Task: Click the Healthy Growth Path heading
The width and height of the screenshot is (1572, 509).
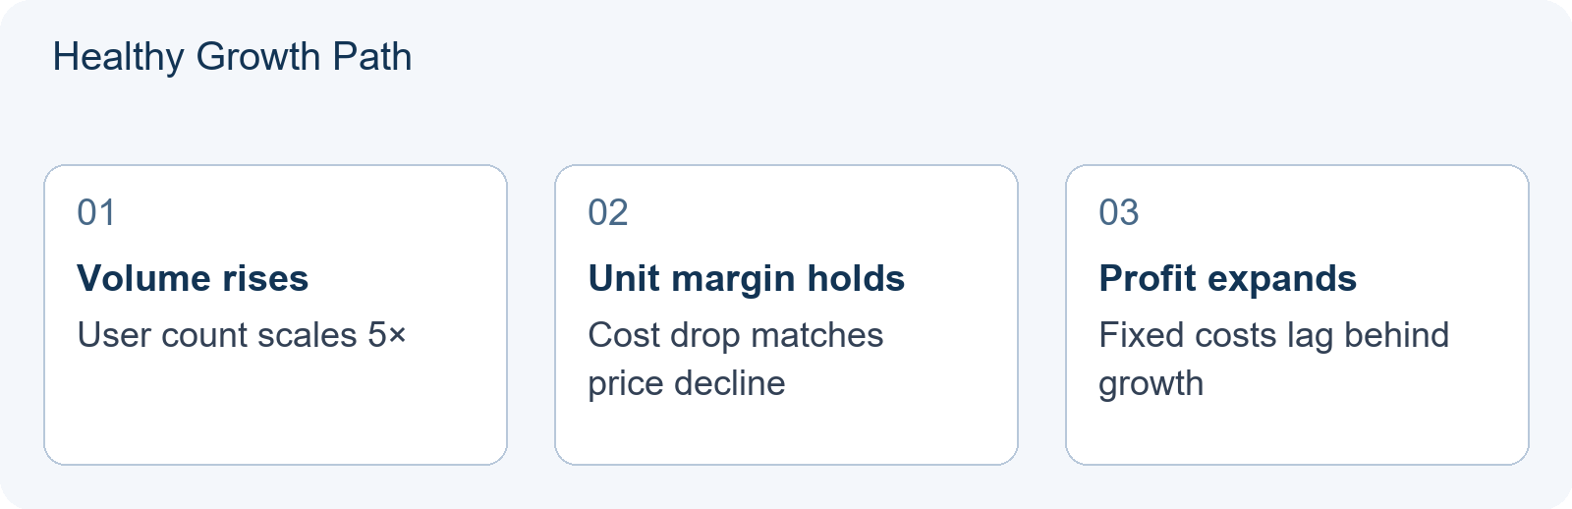Action: 232,57
